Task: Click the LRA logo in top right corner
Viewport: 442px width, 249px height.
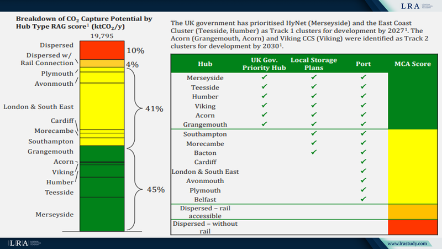Action: click(416, 6)
